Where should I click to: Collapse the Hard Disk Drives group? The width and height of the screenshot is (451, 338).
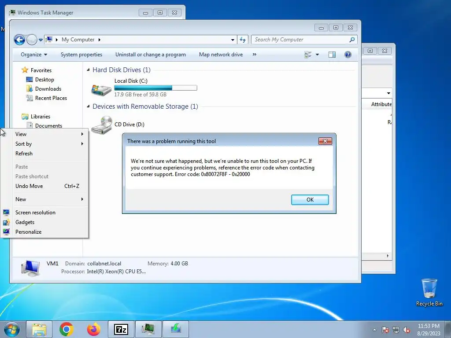[88, 70]
